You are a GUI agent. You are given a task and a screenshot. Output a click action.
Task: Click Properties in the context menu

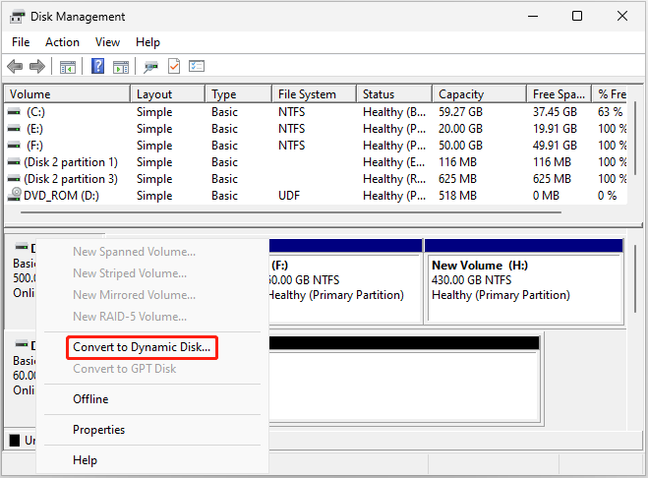98,430
